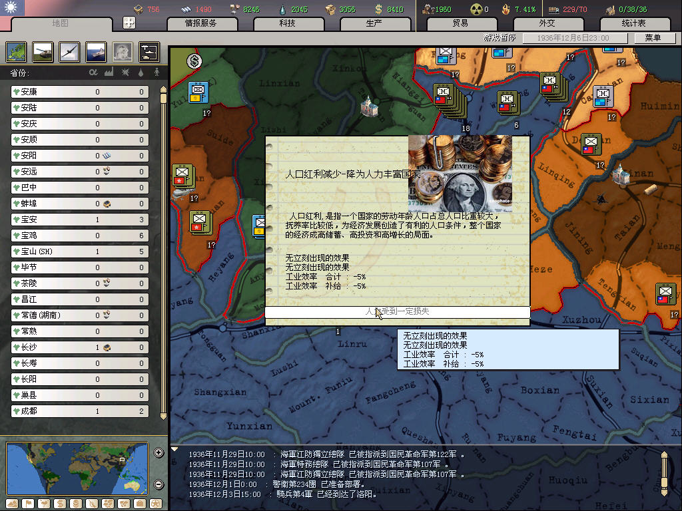
Task: Show naval units list with the warship icon
Action: click(96, 52)
